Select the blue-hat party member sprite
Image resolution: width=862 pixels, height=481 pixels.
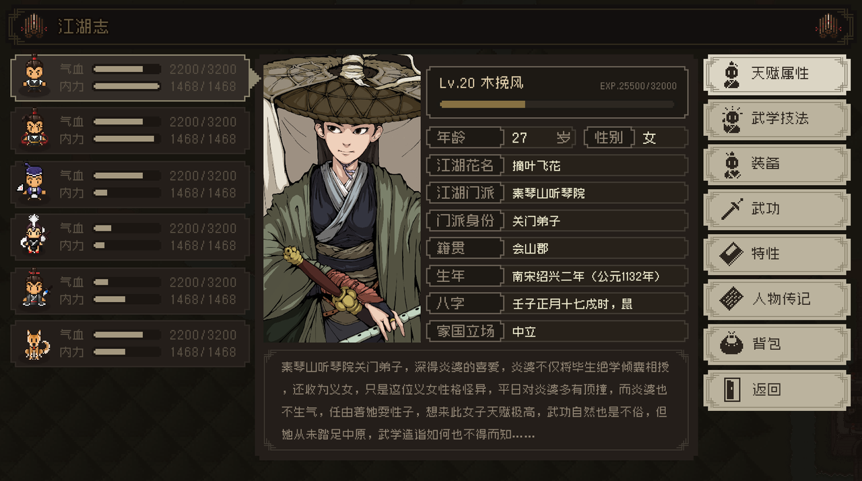(x=34, y=183)
